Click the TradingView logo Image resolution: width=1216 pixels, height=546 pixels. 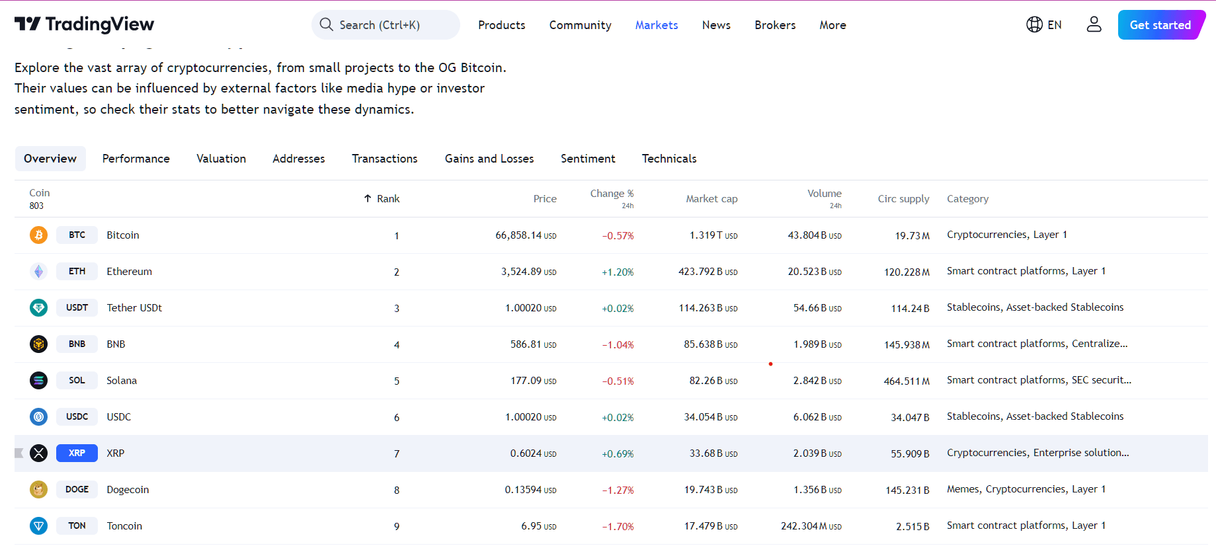[x=84, y=24]
